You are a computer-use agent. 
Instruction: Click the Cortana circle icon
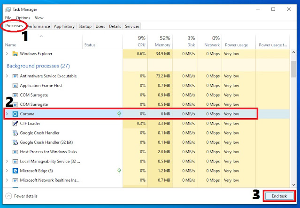click(x=15, y=114)
